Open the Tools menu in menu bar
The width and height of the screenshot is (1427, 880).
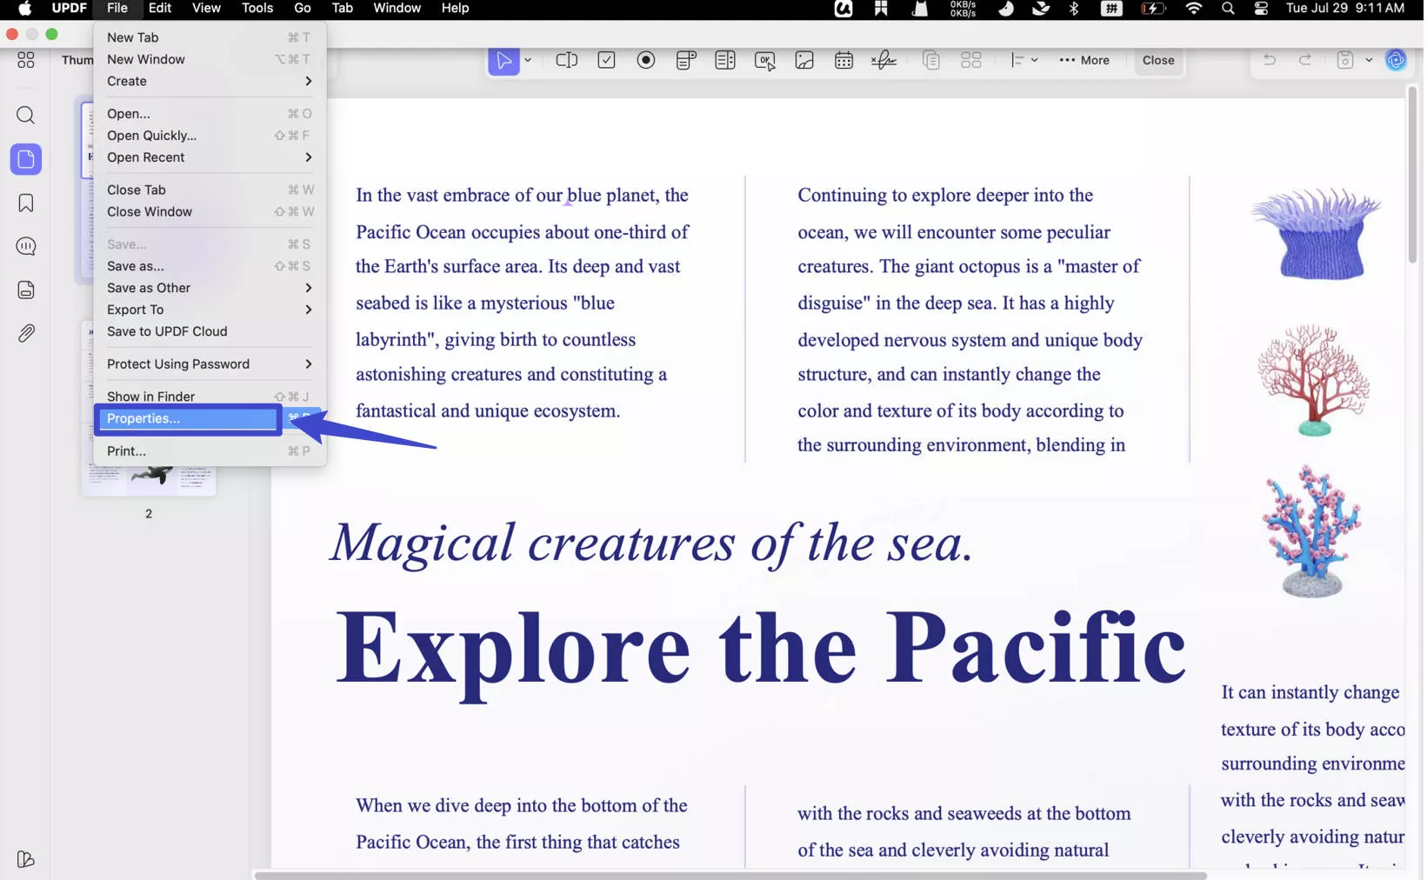257,9
